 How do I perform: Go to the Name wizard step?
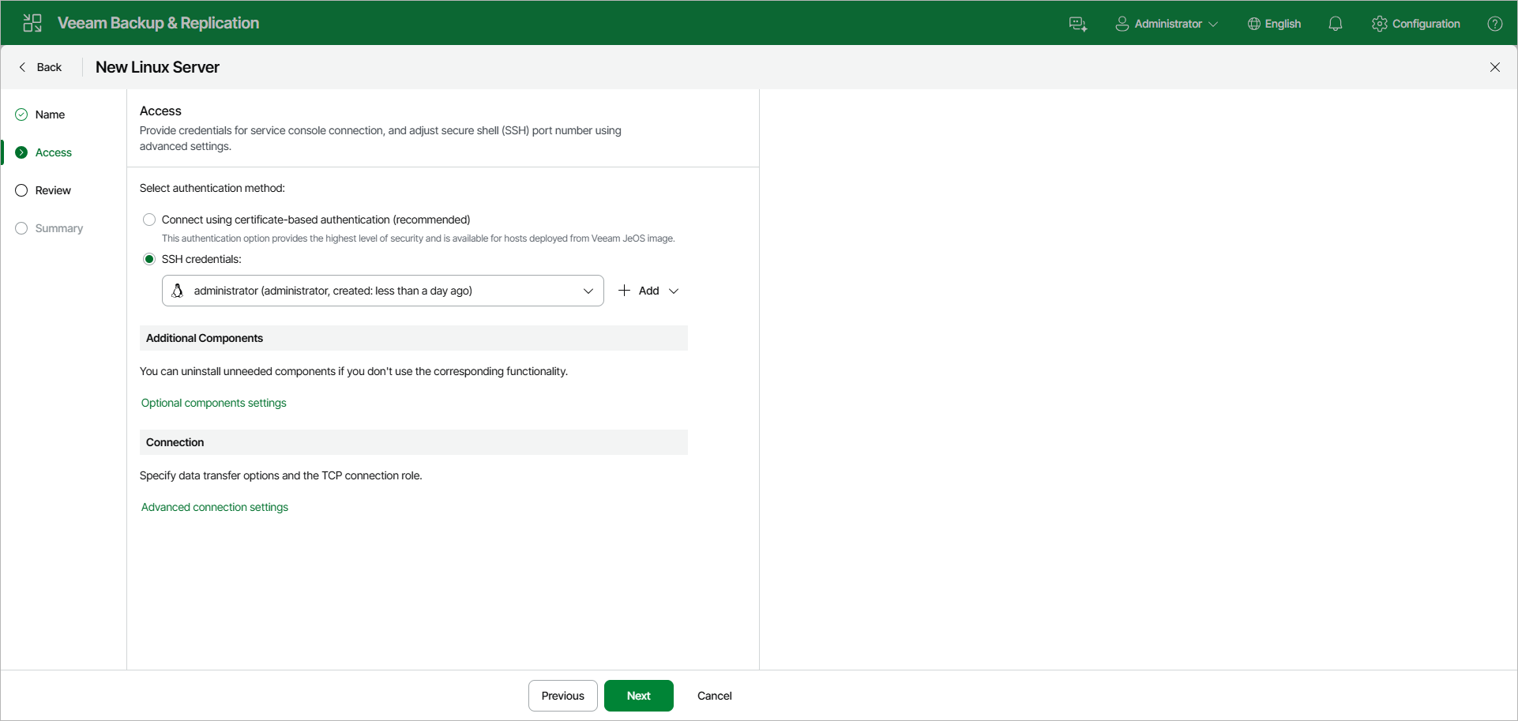[x=50, y=115]
